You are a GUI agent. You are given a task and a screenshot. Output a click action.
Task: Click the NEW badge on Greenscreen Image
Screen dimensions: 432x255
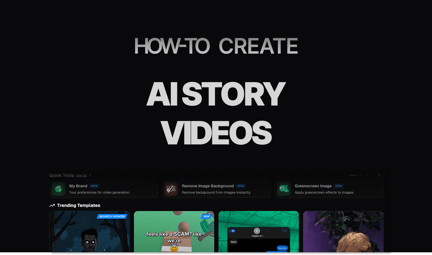(x=338, y=186)
